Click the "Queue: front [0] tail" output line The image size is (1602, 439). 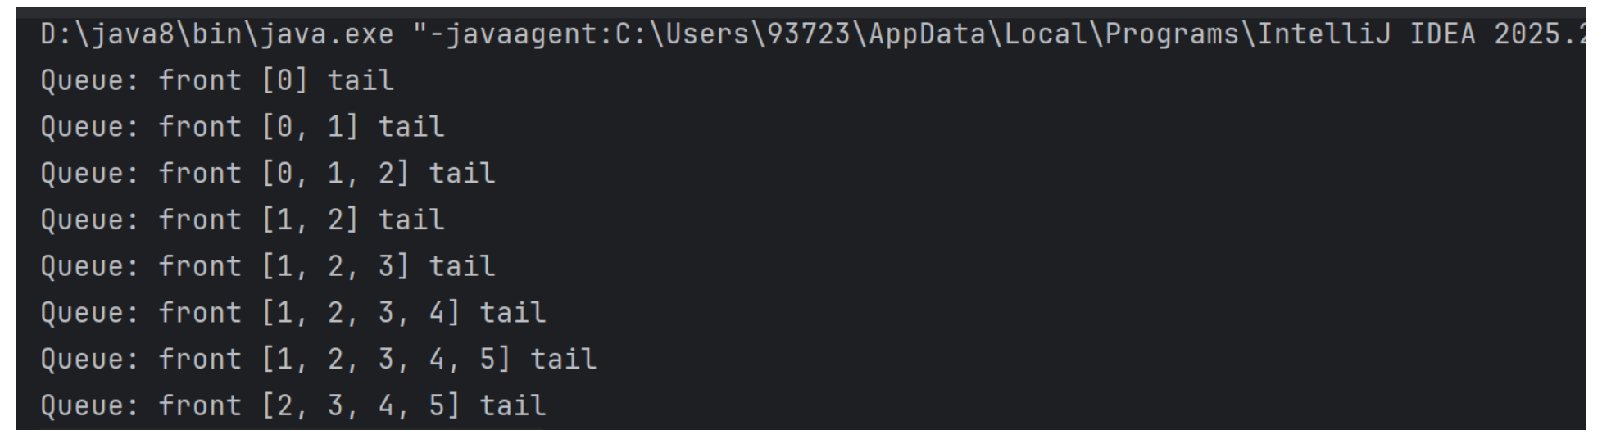tap(216, 80)
